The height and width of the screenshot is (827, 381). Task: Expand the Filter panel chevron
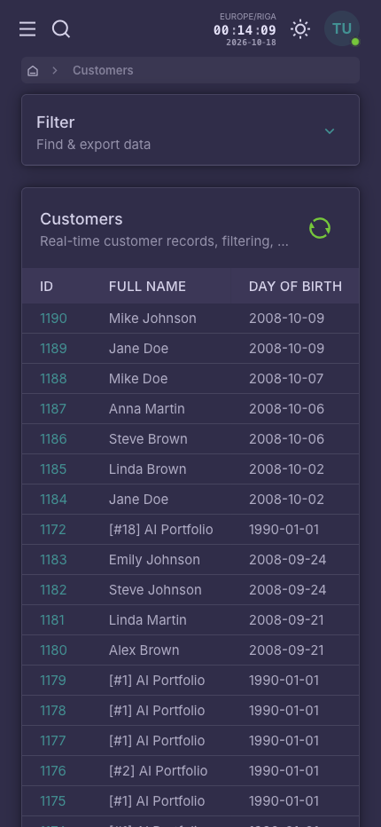tap(330, 130)
